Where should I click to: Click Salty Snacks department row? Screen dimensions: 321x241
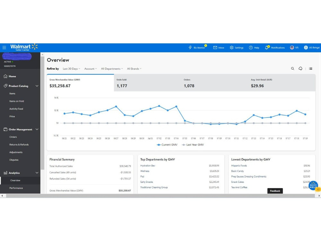click(x=179, y=182)
